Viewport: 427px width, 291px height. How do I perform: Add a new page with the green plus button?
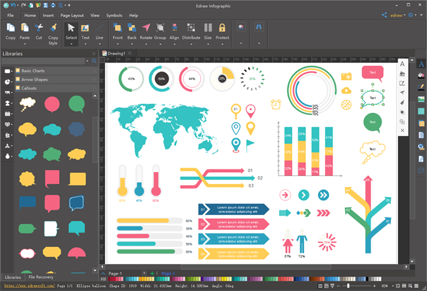[x=152, y=273]
